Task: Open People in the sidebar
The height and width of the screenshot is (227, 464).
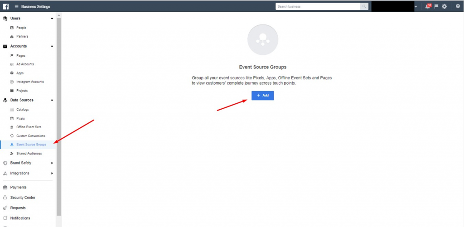Action: click(x=21, y=28)
